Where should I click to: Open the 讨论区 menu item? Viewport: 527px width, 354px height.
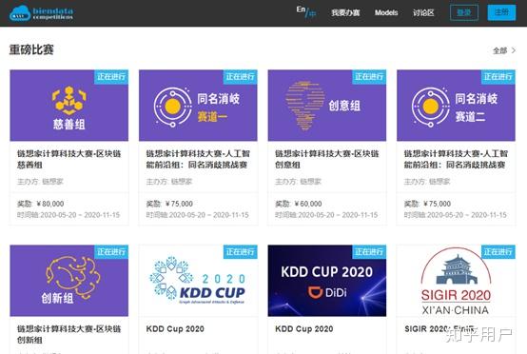click(423, 12)
